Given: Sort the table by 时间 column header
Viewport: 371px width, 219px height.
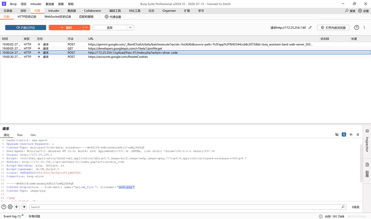Looking at the screenshot, I should point(11,39).
